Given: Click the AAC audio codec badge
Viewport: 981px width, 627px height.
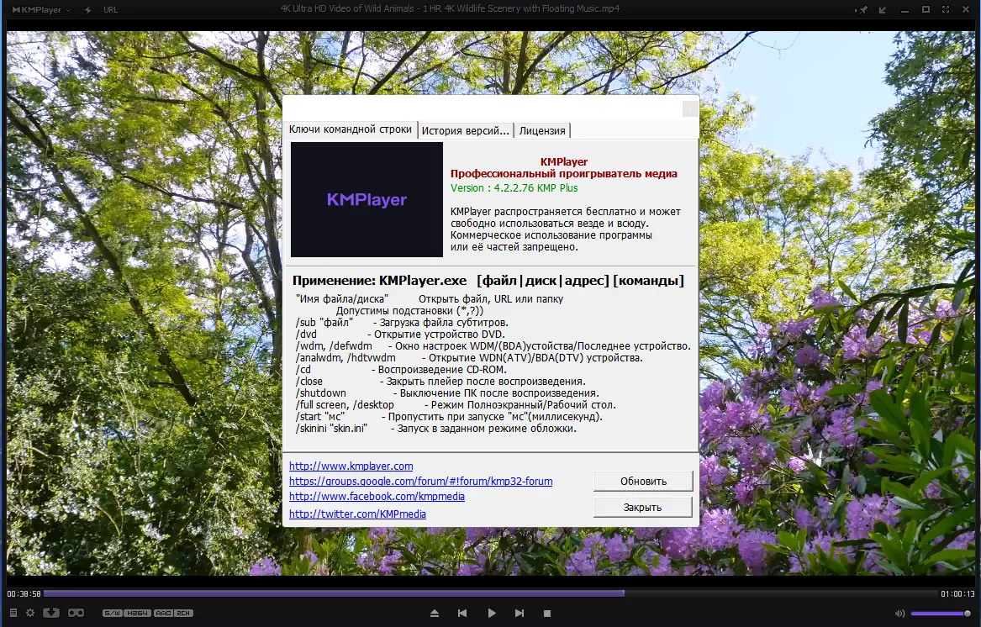Looking at the screenshot, I should (163, 613).
